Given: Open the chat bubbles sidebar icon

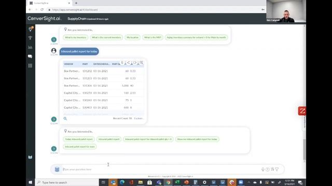Looking at the screenshot, I should point(30,56).
